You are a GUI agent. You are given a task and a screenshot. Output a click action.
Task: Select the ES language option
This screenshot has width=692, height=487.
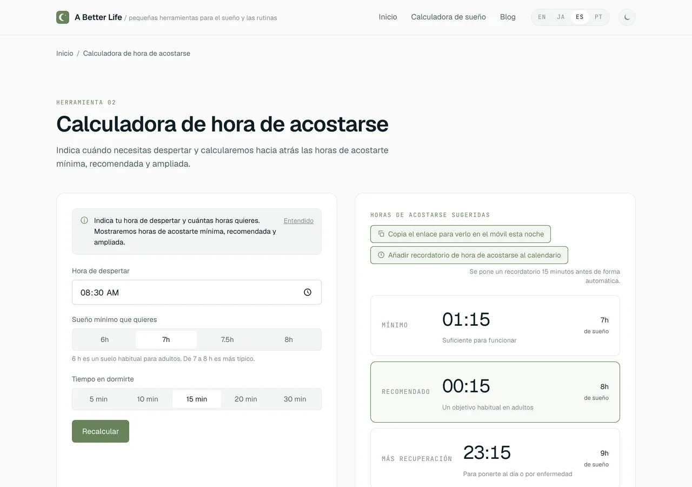pyautogui.click(x=580, y=17)
